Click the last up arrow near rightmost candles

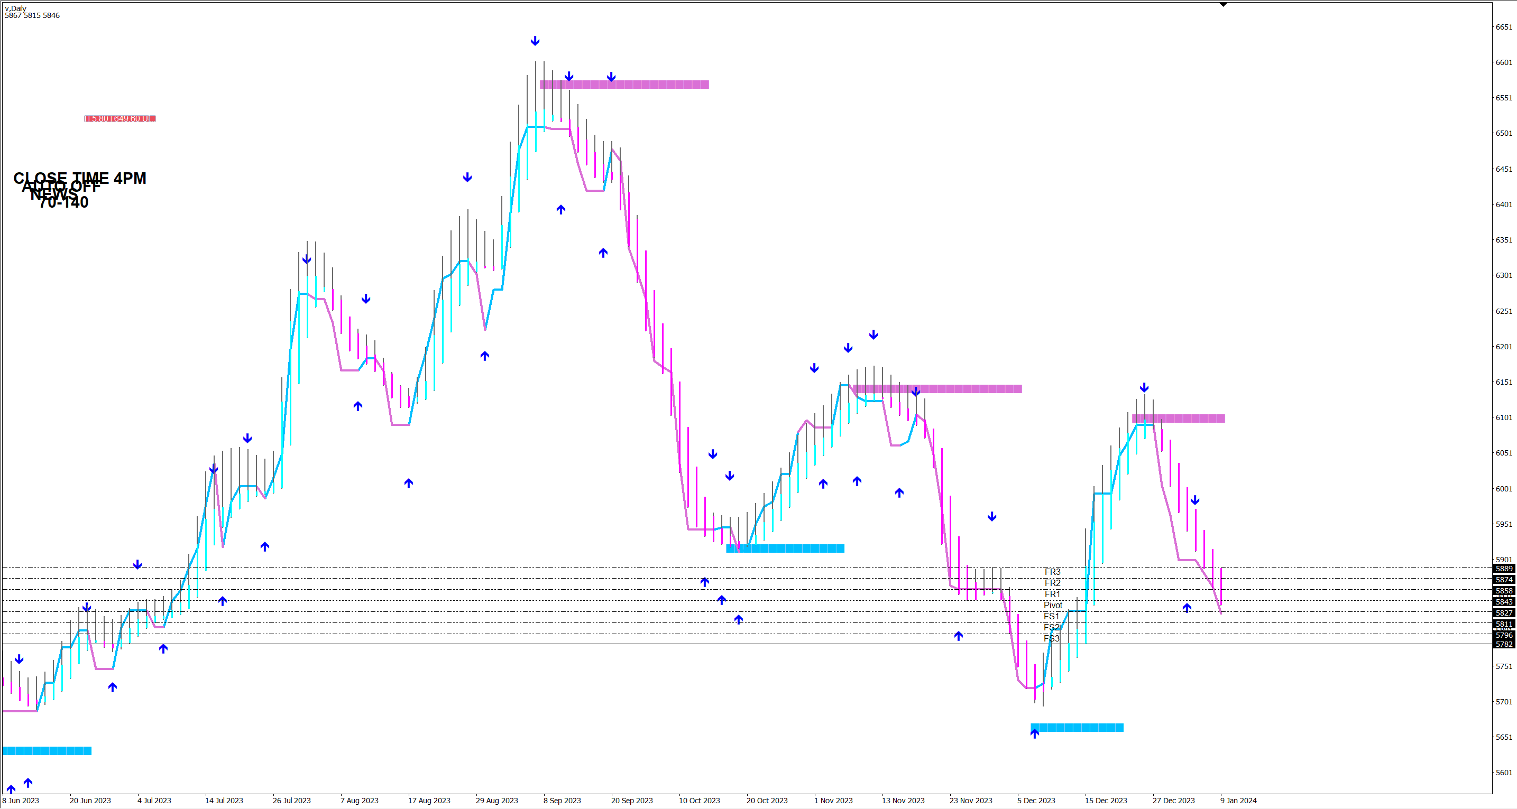(1187, 607)
